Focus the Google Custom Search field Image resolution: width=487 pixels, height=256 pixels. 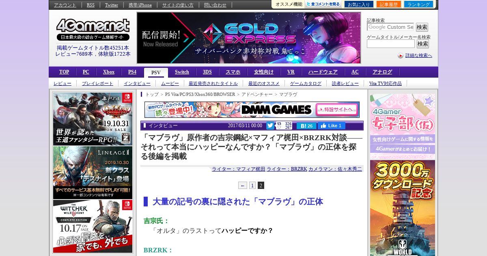(390, 27)
